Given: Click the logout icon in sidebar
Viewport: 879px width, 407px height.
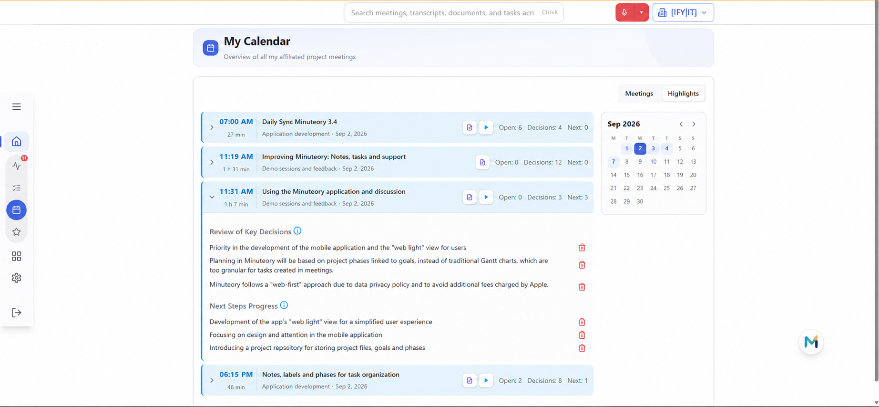Looking at the screenshot, I should (x=17, y=313).
